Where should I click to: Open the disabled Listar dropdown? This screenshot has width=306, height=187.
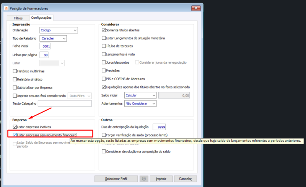point(52,63)
